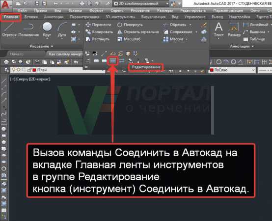Click the Растянуть stretch tool
This screenshot has width=272, height=221.
98,39
